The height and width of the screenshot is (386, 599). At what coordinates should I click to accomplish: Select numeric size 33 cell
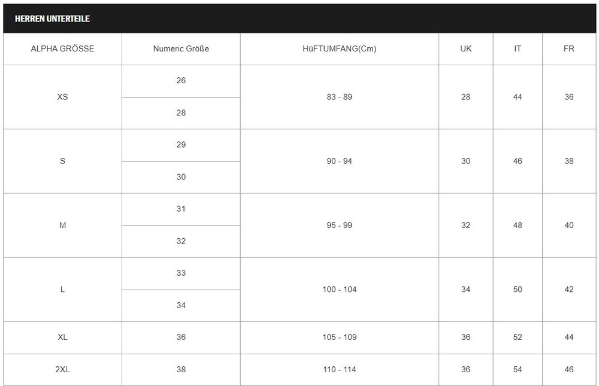(x=181, y=273)
